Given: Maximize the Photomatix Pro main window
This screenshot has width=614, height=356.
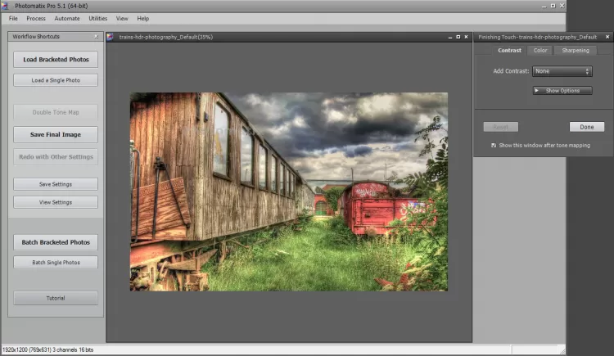Looking at the screenshot, I should pyautogui.click(x=553, y=6).
